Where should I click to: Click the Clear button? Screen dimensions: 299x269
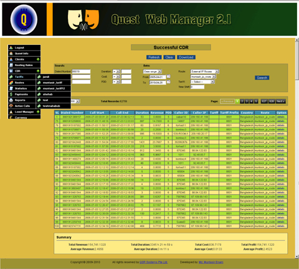point(169,57)
